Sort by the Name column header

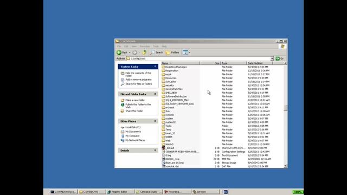(181, 63)
